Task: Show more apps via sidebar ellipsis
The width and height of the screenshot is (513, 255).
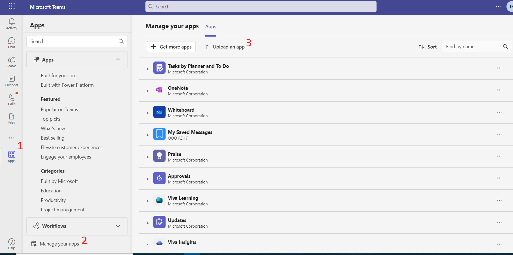Action: 11,138
